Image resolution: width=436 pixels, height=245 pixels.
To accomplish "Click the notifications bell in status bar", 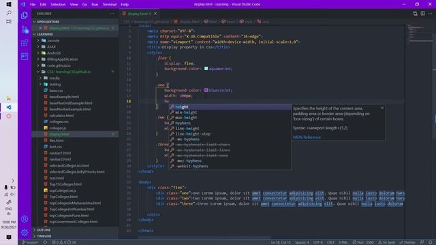I will 430,242.
